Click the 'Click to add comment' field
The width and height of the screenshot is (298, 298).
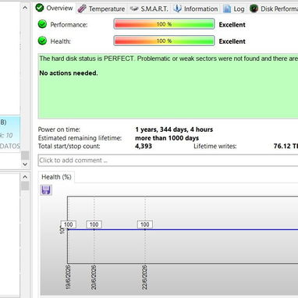pos(168,160)
